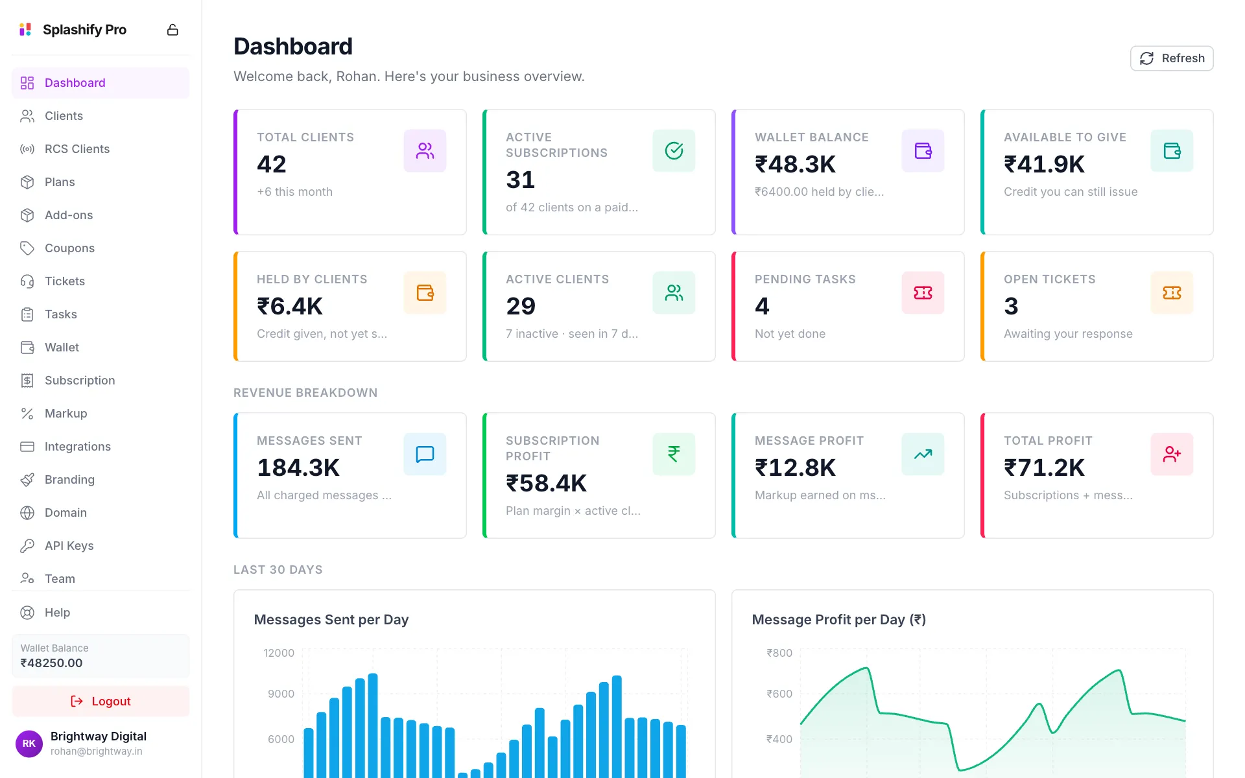The width and height of the screenshot is (1245, 778).
Task: Click the Active Subscriptions checkmark icon
Action: click(674, 151)
